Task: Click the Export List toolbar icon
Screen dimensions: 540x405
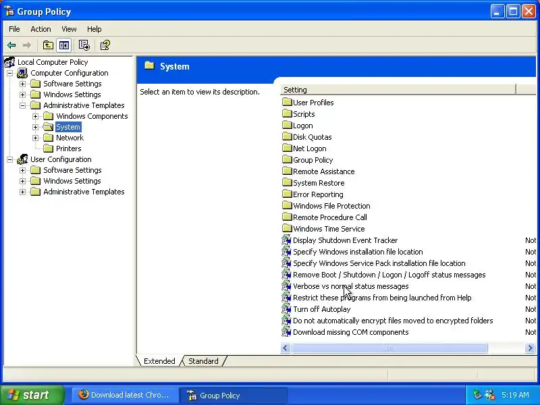Action: point(84,45)
